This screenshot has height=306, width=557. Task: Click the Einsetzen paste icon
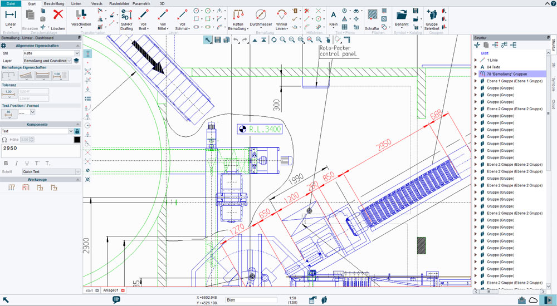coord(30,15)
